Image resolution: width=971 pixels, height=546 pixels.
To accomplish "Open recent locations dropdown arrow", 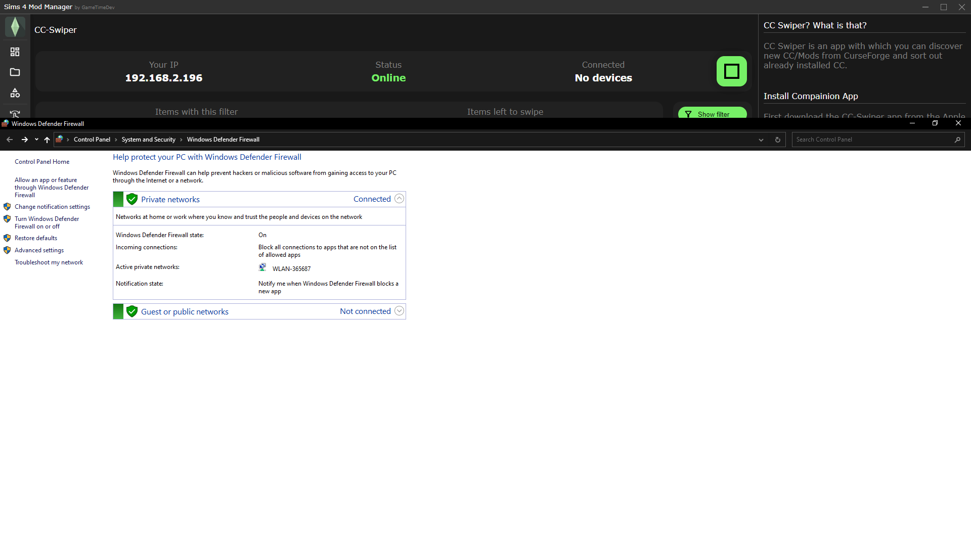I will (x=36, y=140).
